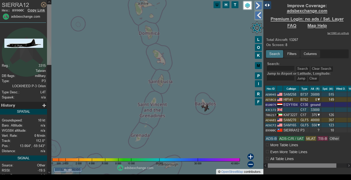This screenshot has height=180, width=351.
Task: Click the aircraft table horizontal scrollbar
Action: 302,166
